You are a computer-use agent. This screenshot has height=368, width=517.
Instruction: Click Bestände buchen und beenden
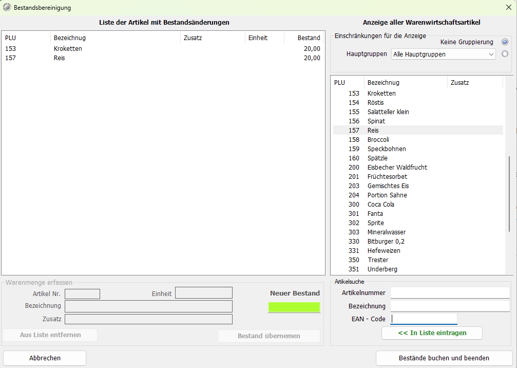[x=444, y=358]
